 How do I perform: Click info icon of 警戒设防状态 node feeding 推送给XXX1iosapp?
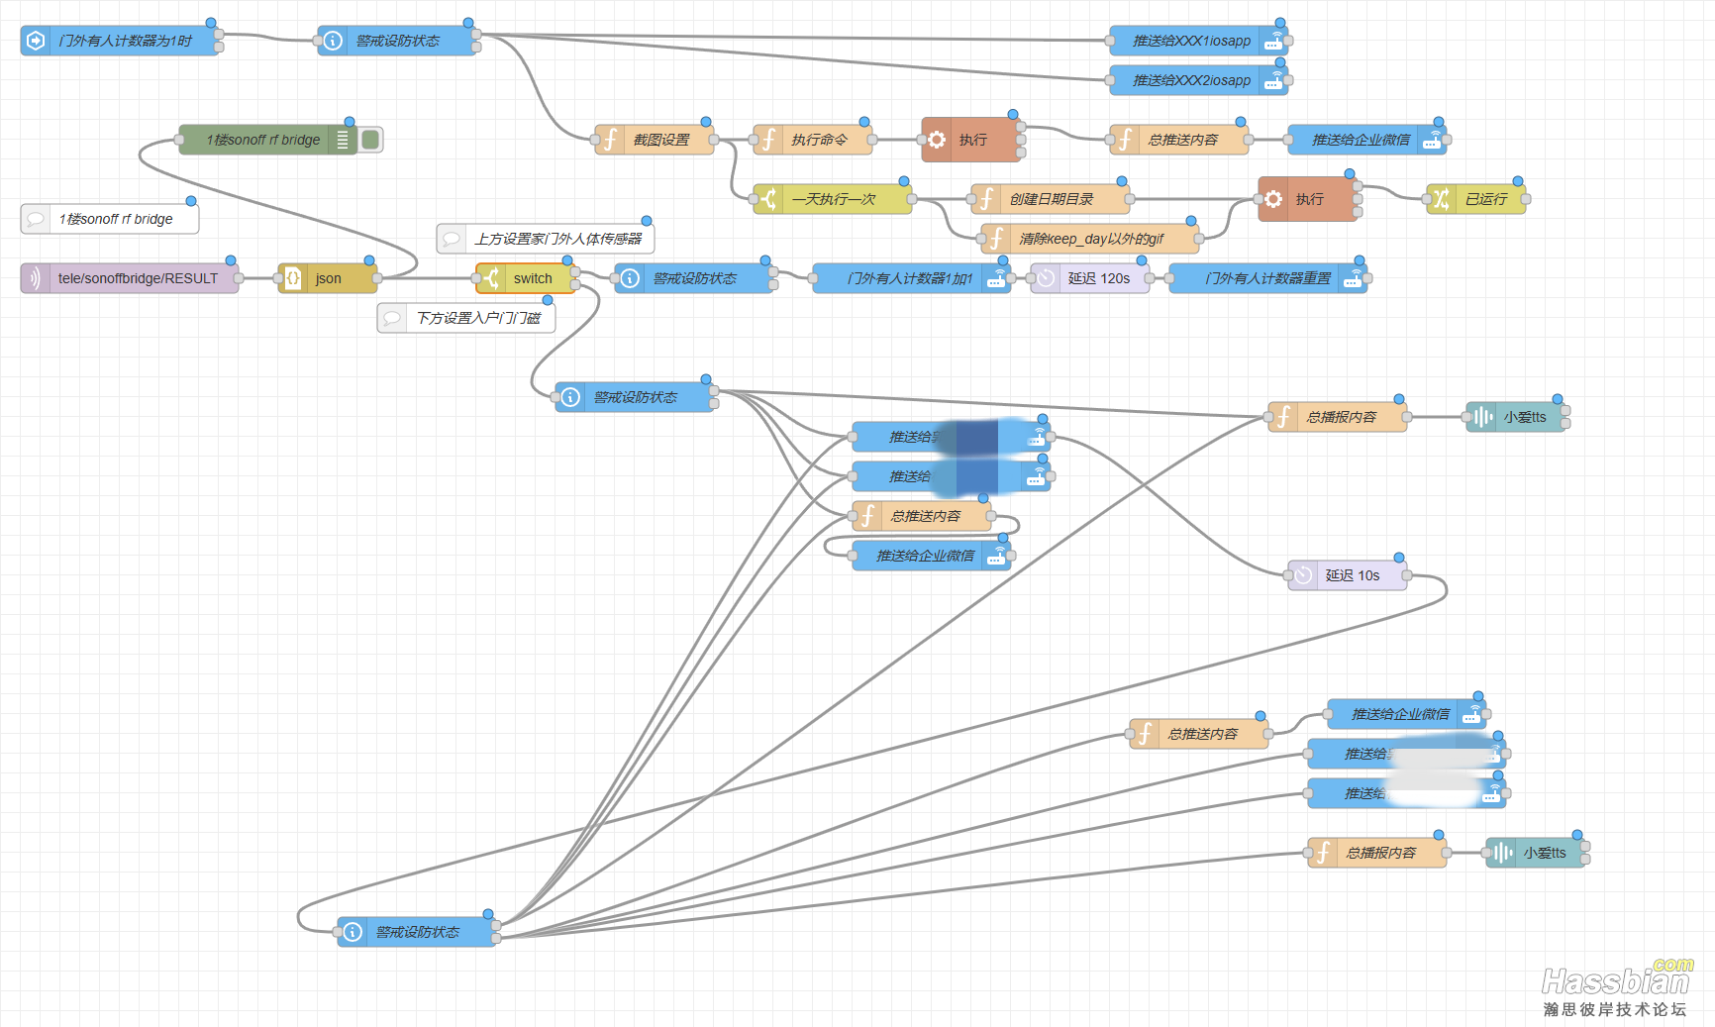tap(334, 41)
